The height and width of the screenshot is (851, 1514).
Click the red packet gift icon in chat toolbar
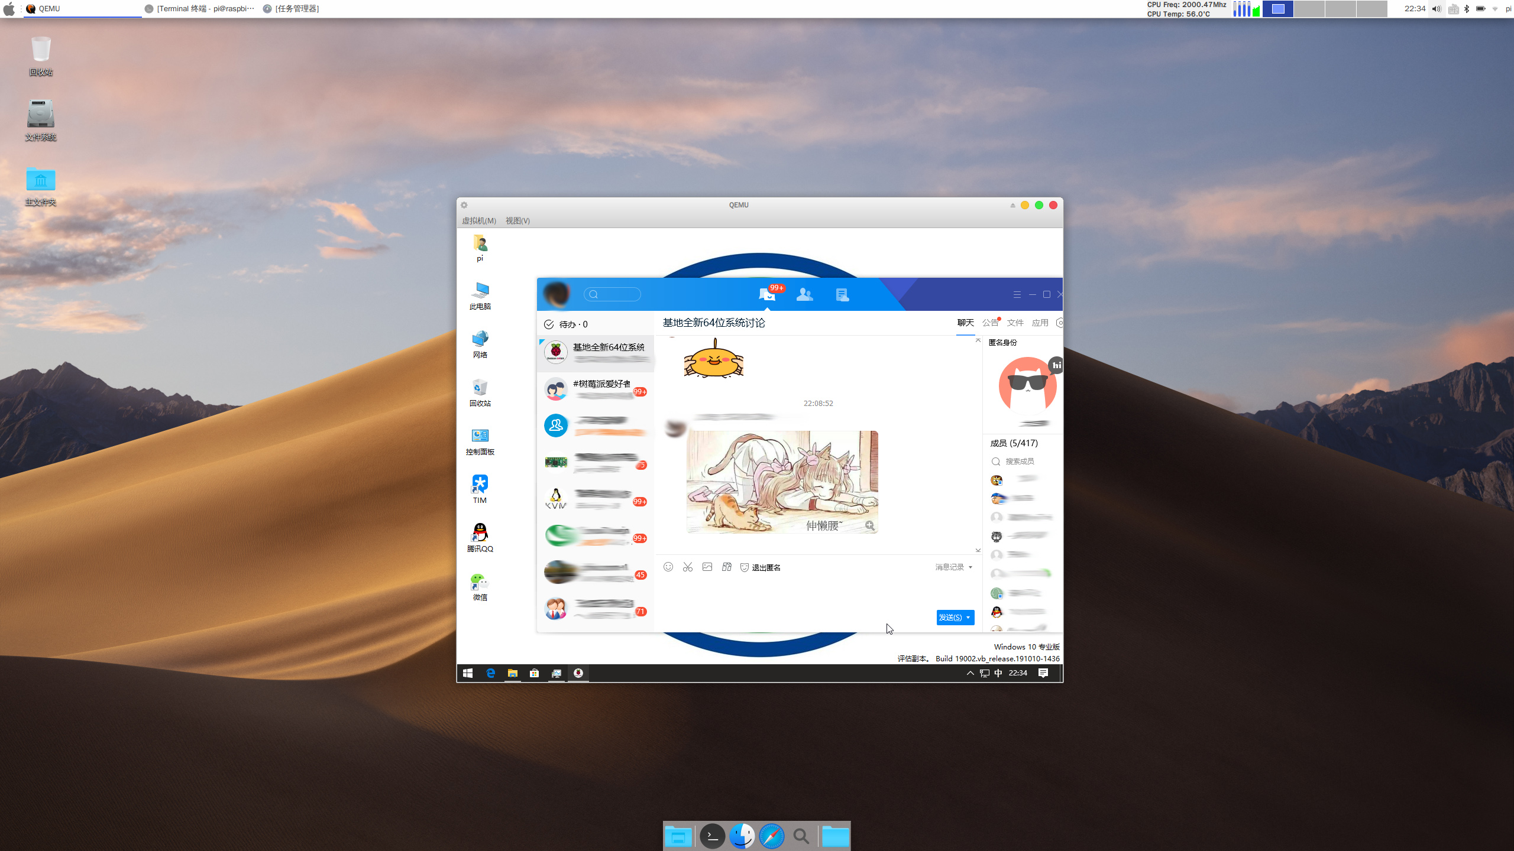point(727,567)
